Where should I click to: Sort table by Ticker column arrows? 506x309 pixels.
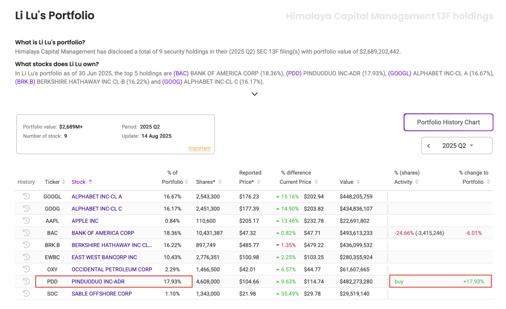(x=64, y=182)
